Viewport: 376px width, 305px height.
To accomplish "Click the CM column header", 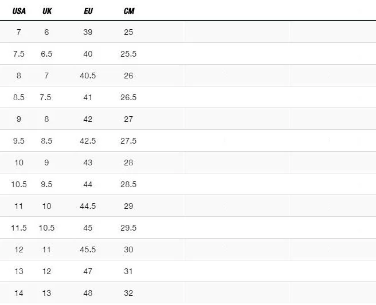I will click(128, 11).
